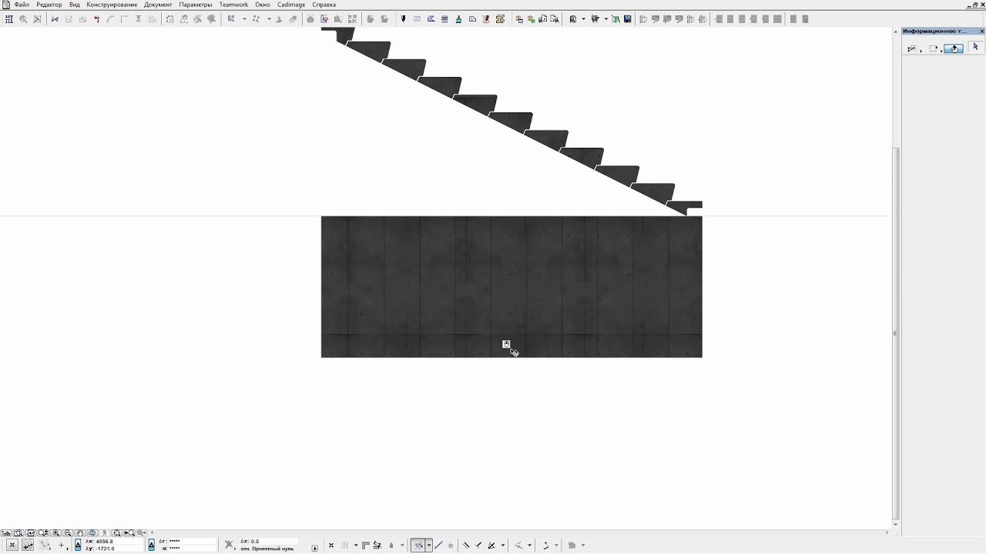Image resolution: width=986 pixels, height=554 pixels.
Task: Click the plus user origin icon
Action: [x=62, y=545]
